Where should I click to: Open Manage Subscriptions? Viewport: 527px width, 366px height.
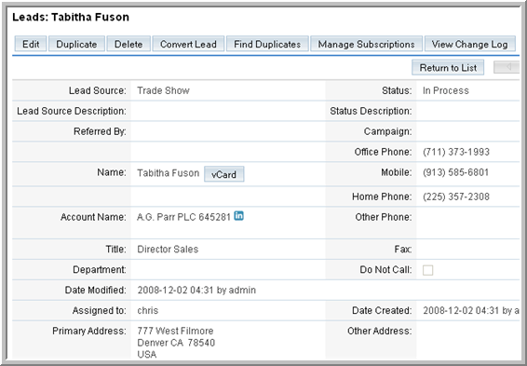click(x=366, y=44)
